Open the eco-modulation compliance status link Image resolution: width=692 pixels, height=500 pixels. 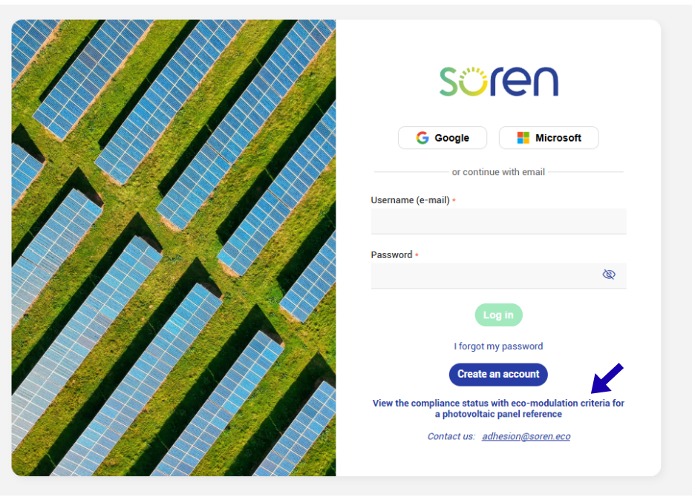(499, 408)
